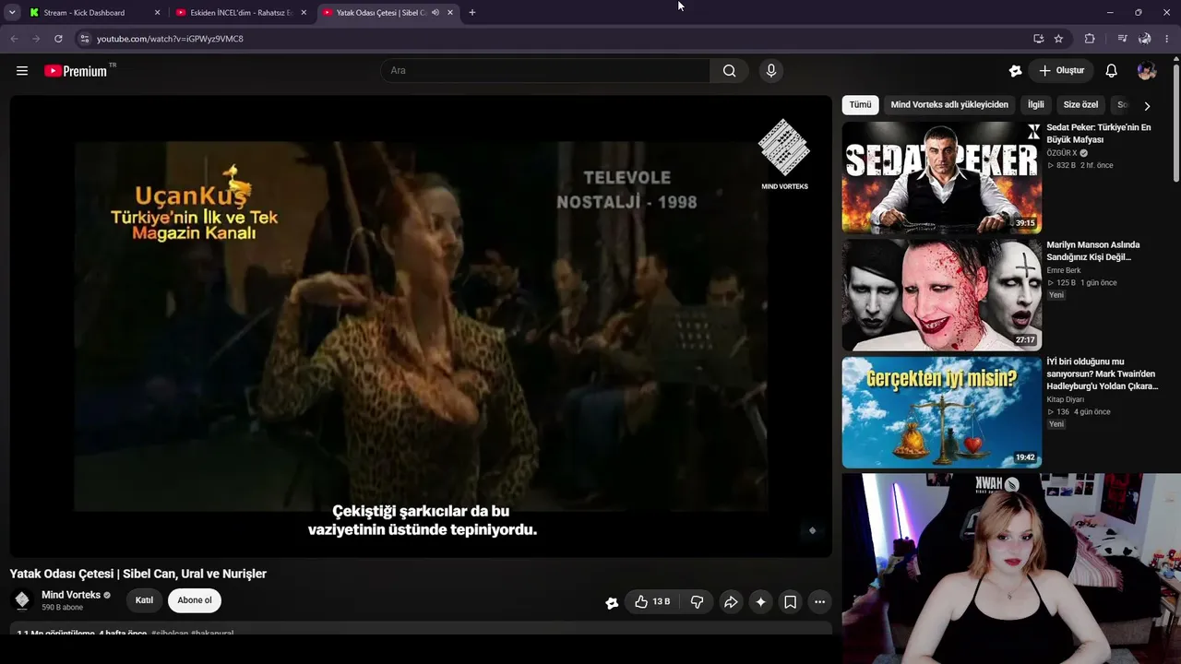Image resolution: width=1181 pixels, height=664 pixels.
Task: Select the Size özel filter chip
Action: point(1080,105)
